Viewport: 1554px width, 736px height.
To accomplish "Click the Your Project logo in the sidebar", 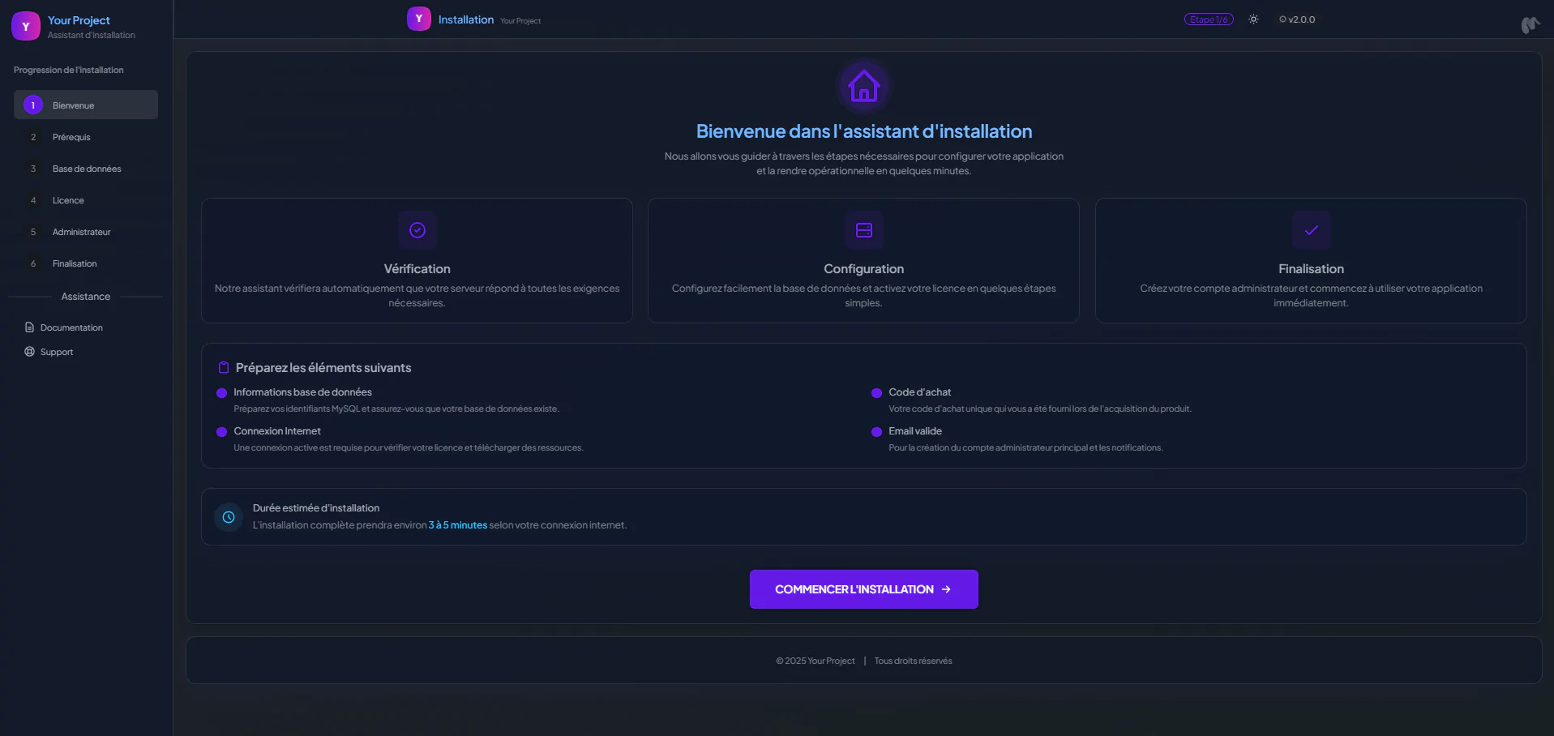I will 26,26.
